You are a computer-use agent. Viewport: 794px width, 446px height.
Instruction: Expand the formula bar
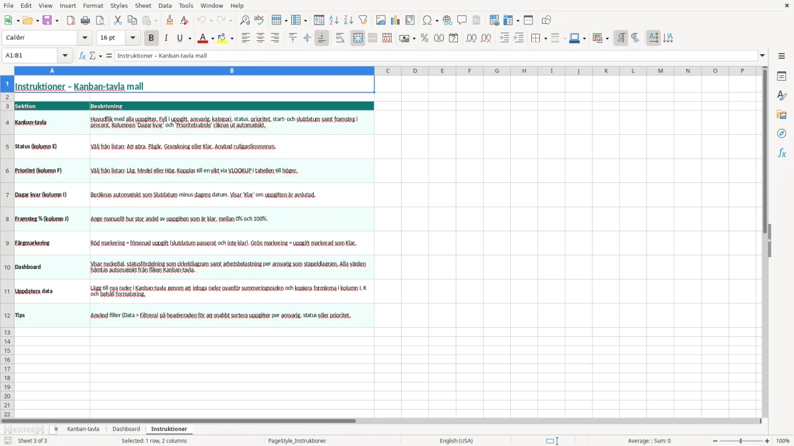(762, 56)
